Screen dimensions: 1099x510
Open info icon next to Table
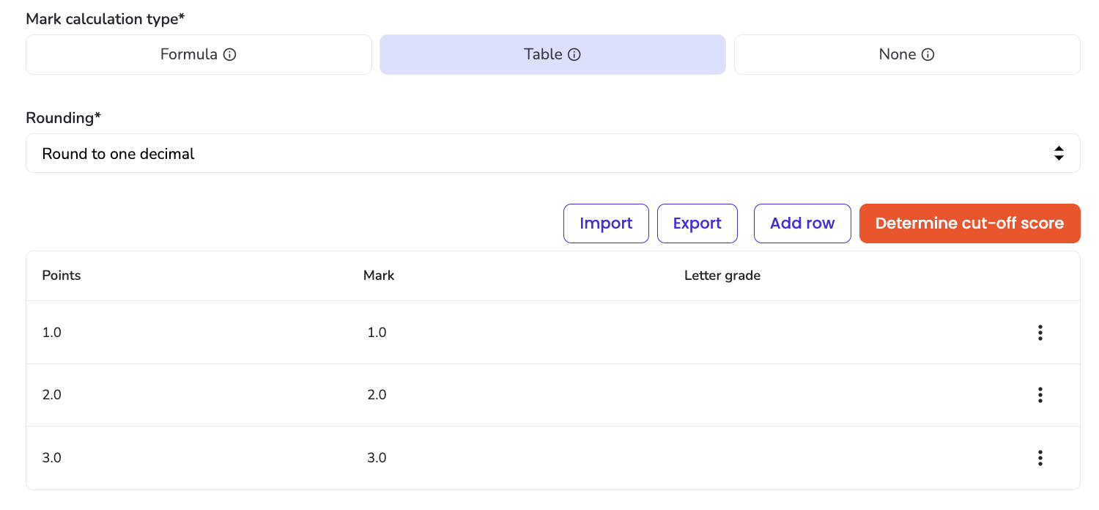pyautogui.click(x=574, y=55)
